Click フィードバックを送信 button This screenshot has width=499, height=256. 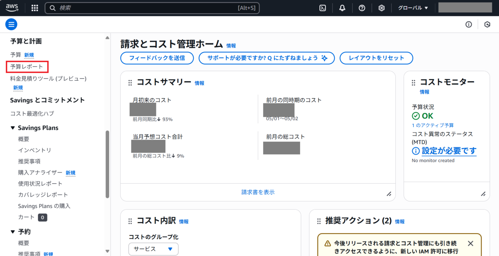click(x=157, y=58)
